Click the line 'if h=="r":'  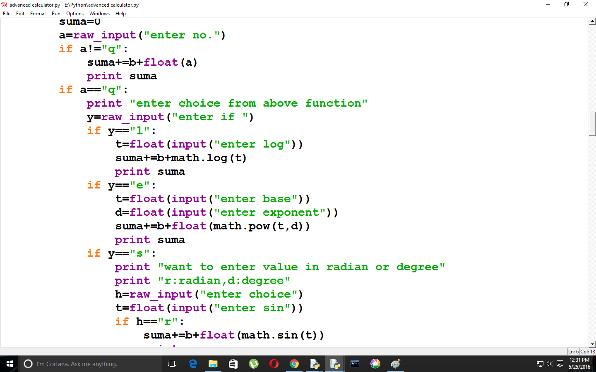(150, 322)
